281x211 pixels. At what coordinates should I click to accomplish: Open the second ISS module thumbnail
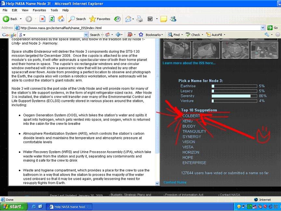click(x=206, y=50)
